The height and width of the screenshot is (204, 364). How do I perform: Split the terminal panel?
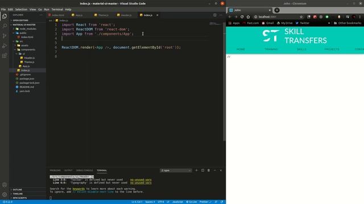[x=202, y=170]
